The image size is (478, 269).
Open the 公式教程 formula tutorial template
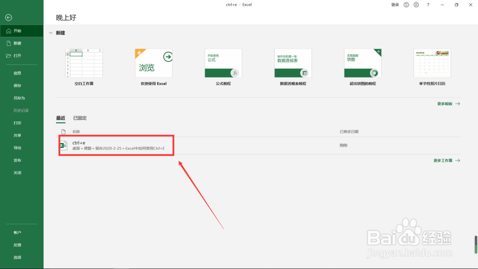point(223,67)
